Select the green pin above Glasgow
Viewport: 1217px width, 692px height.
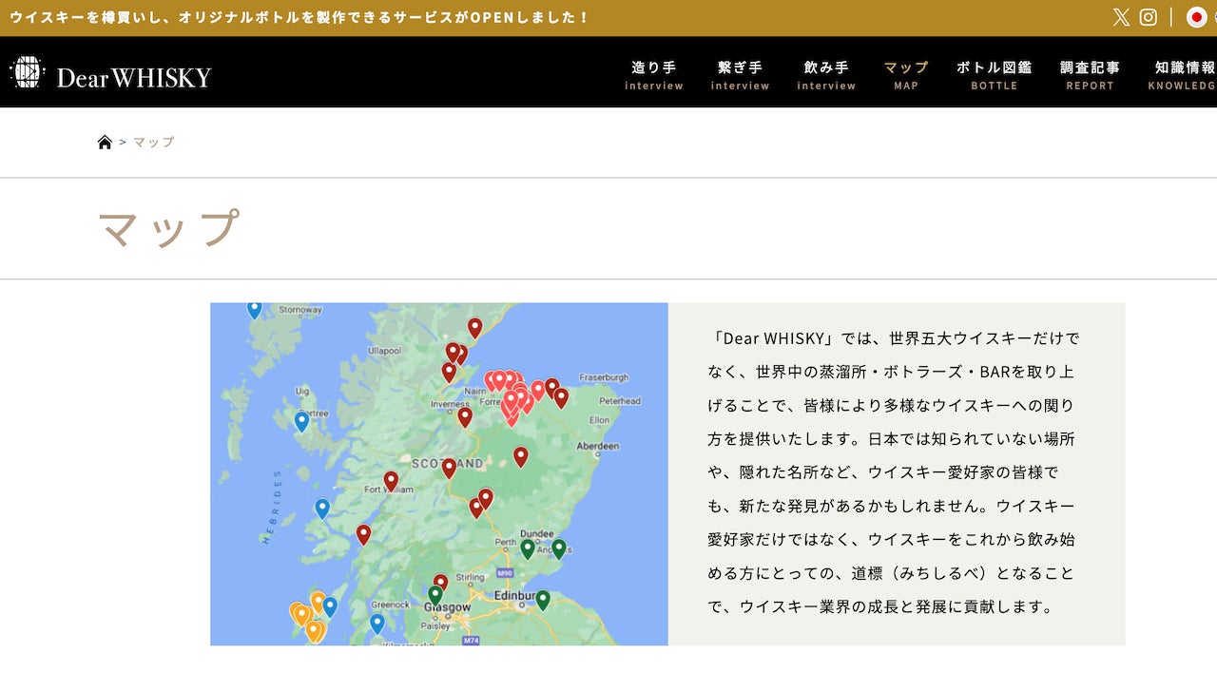pos(435,595)
